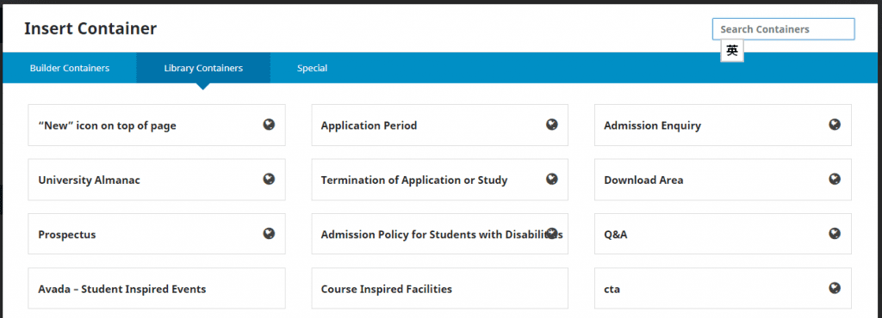Click globe icon on Application Period card
The image size is (882, 318).
pos(552,125)
